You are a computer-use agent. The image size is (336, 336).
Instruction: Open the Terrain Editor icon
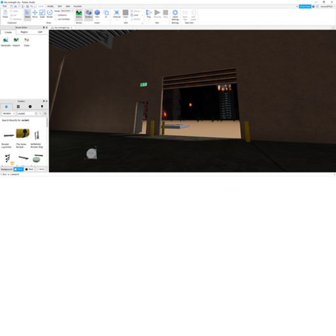pos(79,14)
